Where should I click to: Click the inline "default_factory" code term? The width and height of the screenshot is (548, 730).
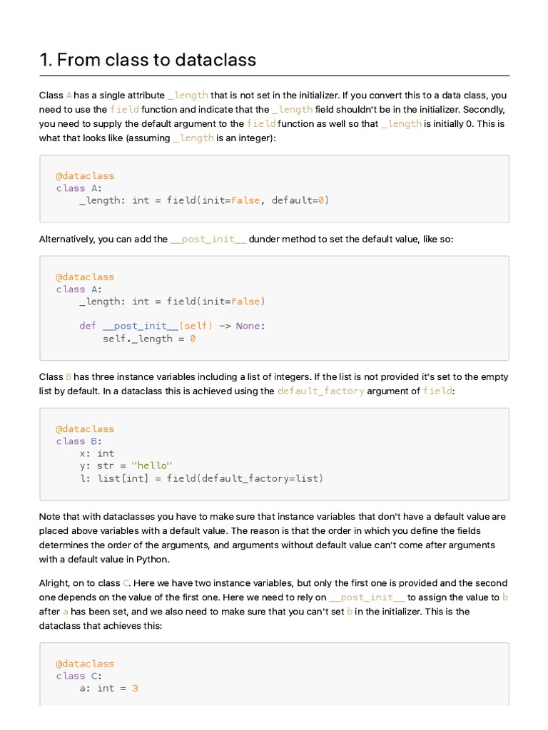click(x=320, y=391)
